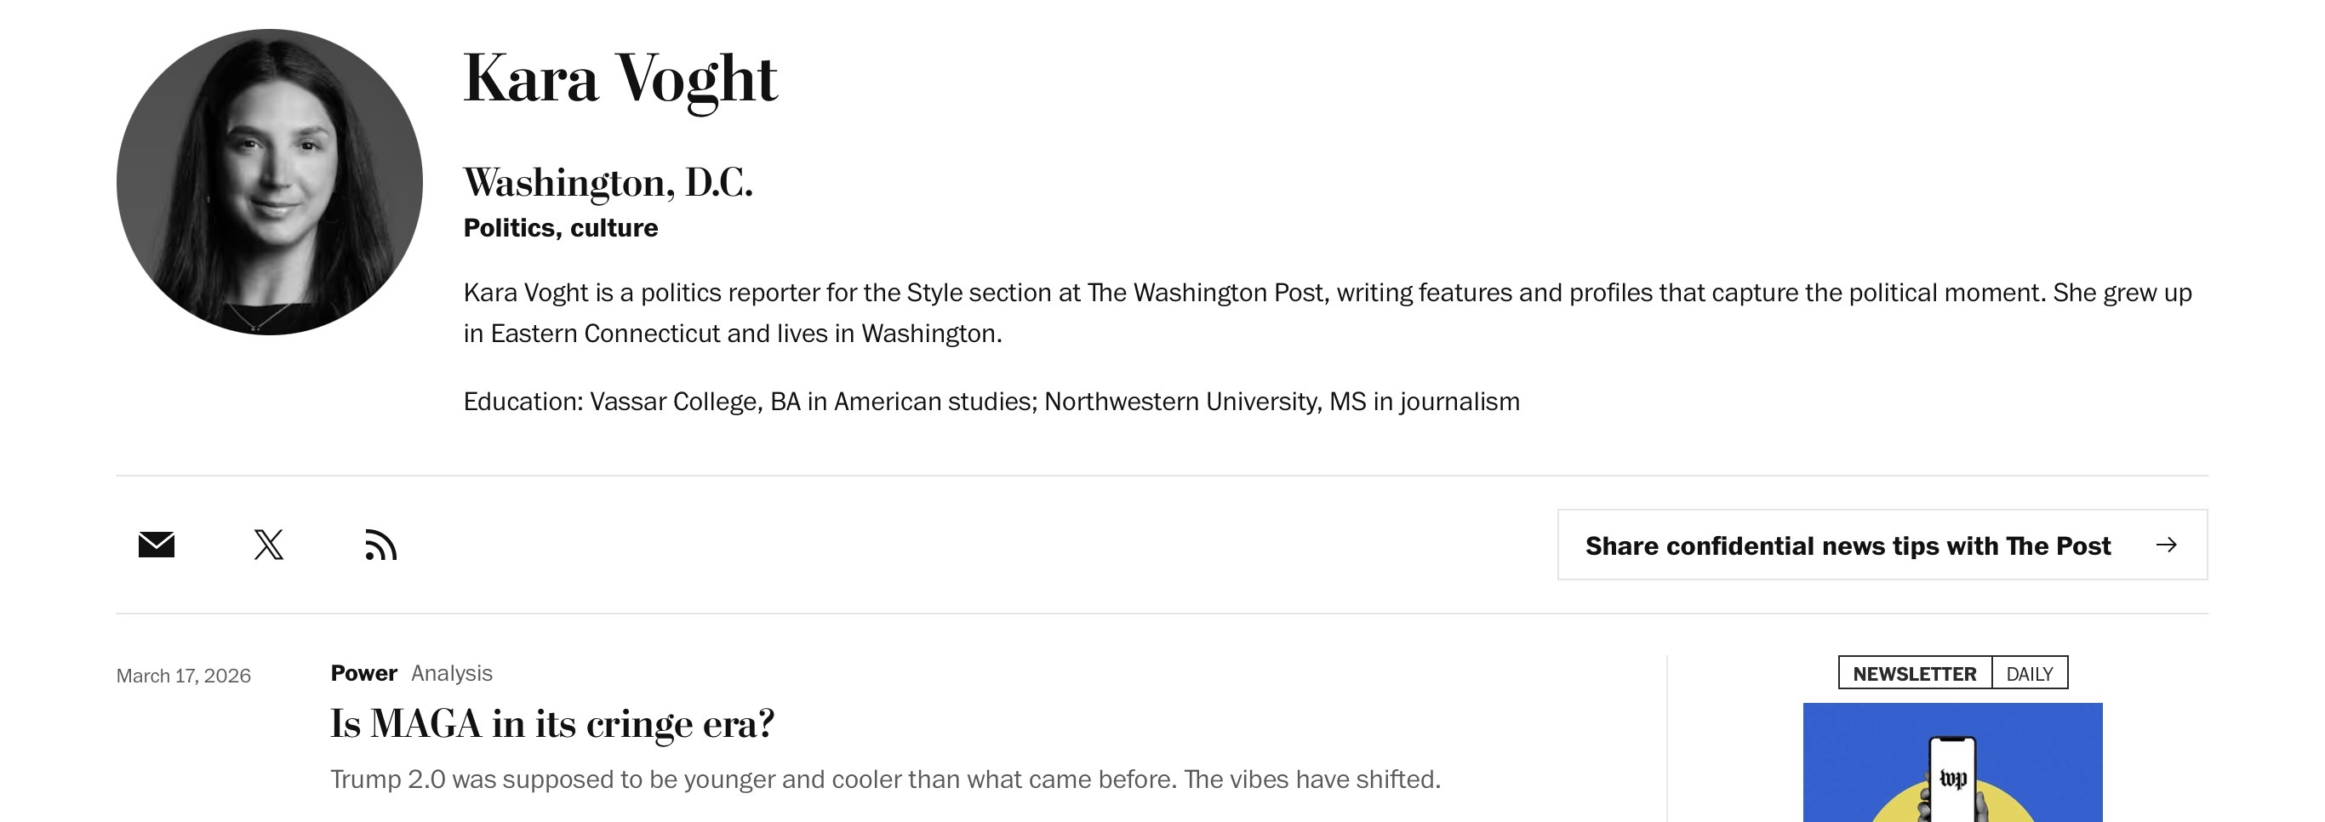Open the article Is MAGA in its cringe era?

pyautogui.click(x=552, y=723)
